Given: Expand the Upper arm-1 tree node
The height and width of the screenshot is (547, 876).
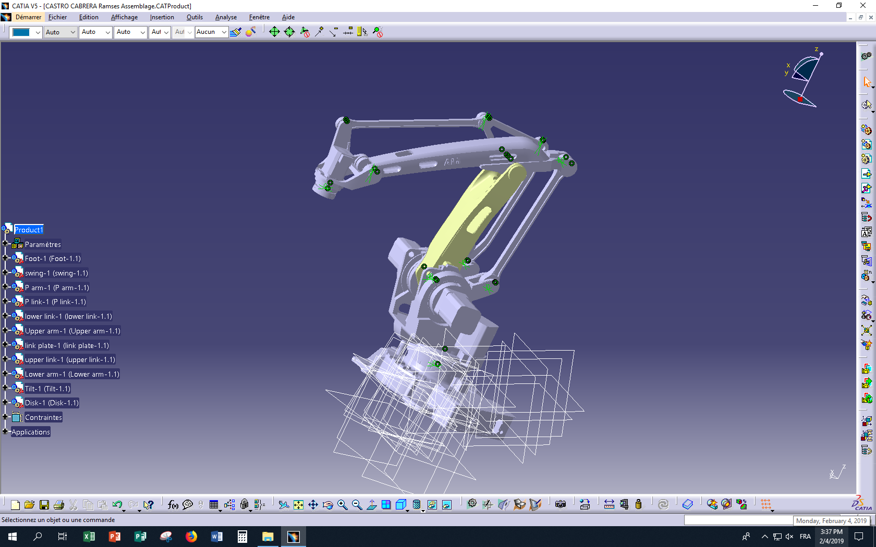Looking at the screenshot, I should click(5, 330).
